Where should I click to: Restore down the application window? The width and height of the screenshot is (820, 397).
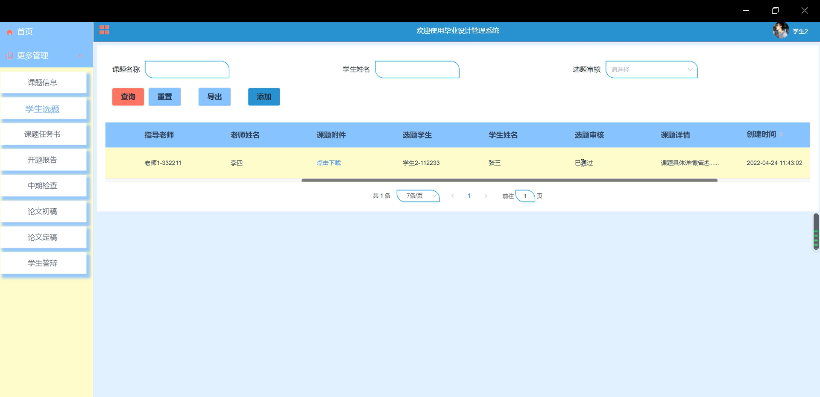coord(775,11)
